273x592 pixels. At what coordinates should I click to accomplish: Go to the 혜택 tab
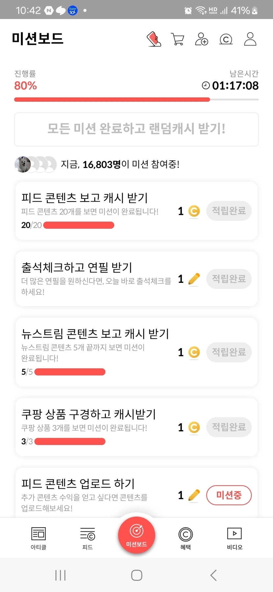pyautogui.click(x=186, y=537)
